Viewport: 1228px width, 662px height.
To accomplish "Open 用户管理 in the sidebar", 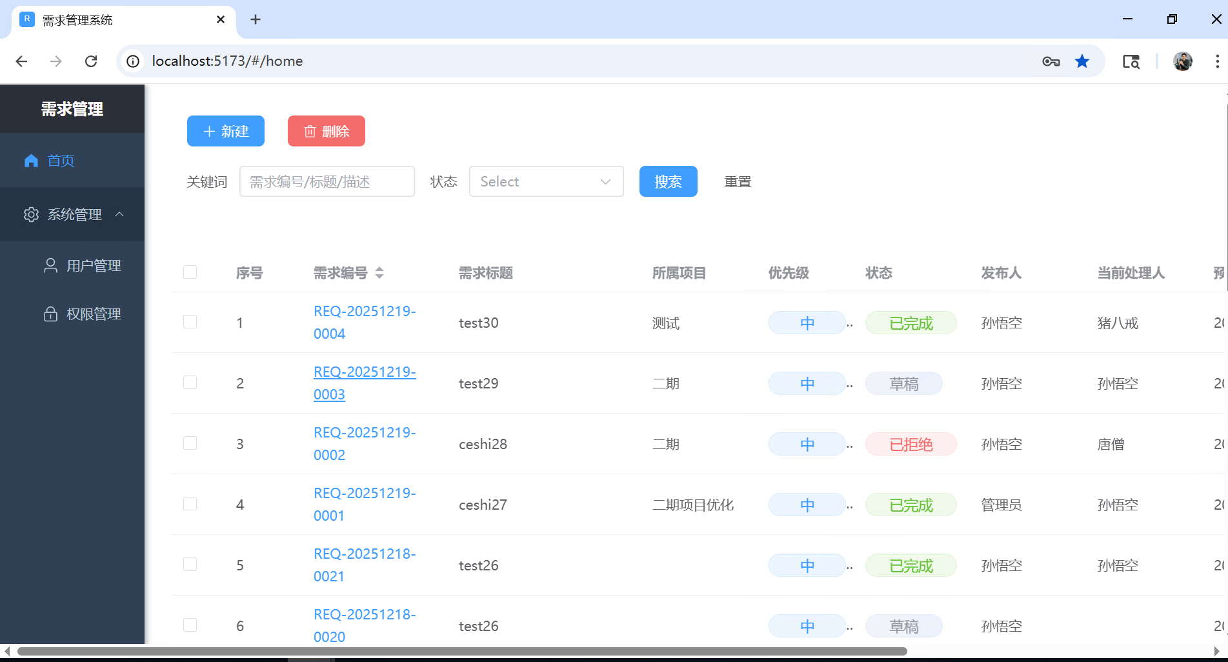I will point(72,265).
